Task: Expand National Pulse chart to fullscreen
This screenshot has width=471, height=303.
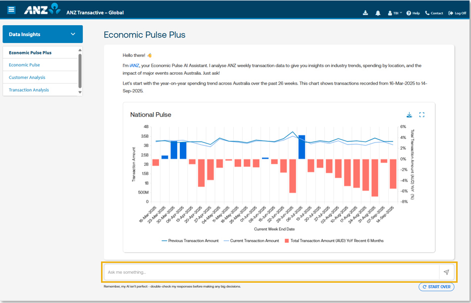Action: 422,115
